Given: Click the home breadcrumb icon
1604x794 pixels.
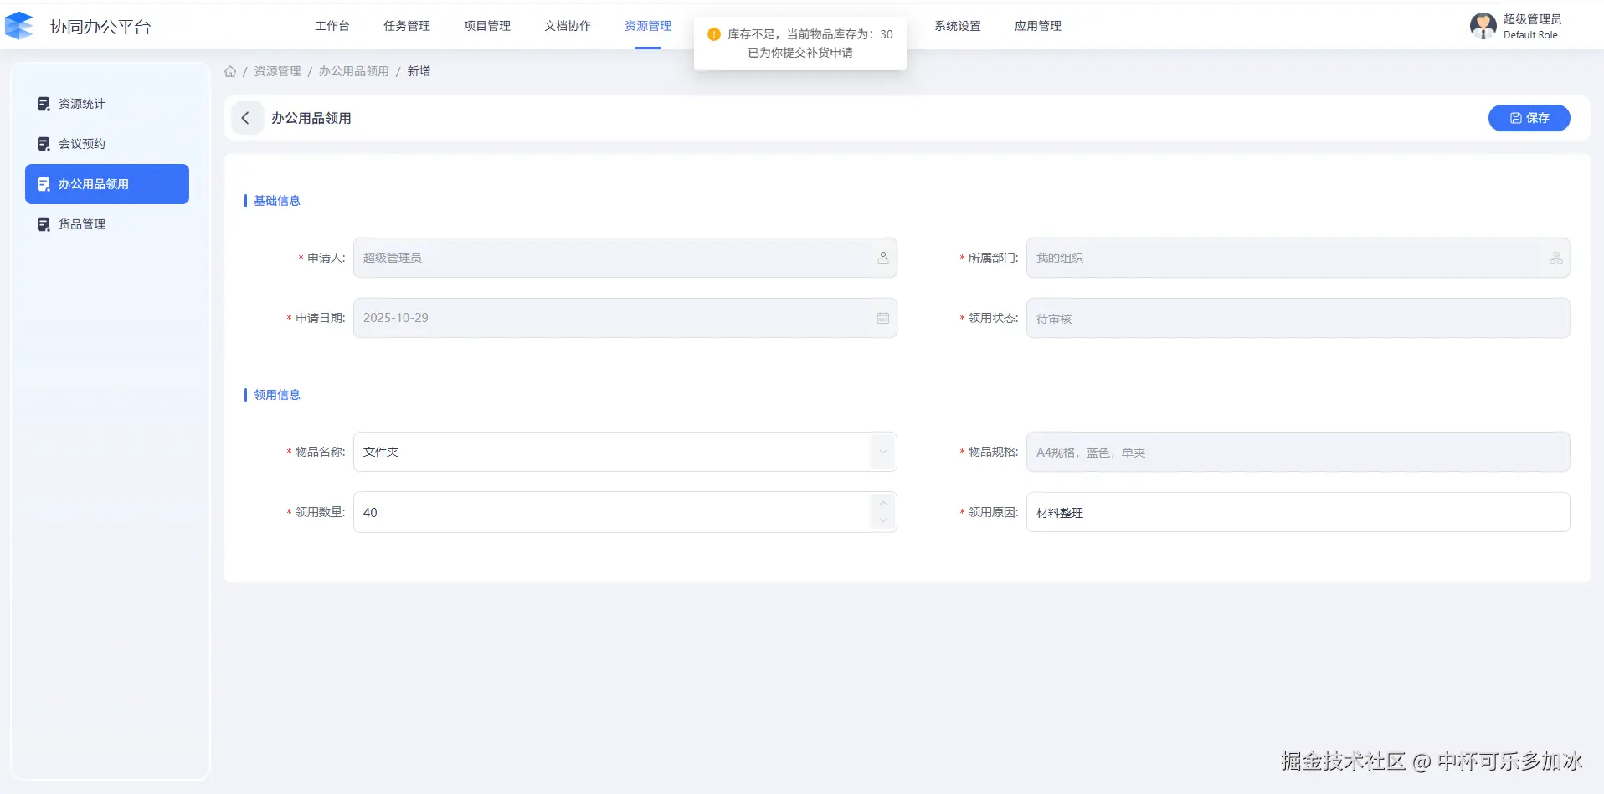Looking at the screenshot, I should click(230, 71).
